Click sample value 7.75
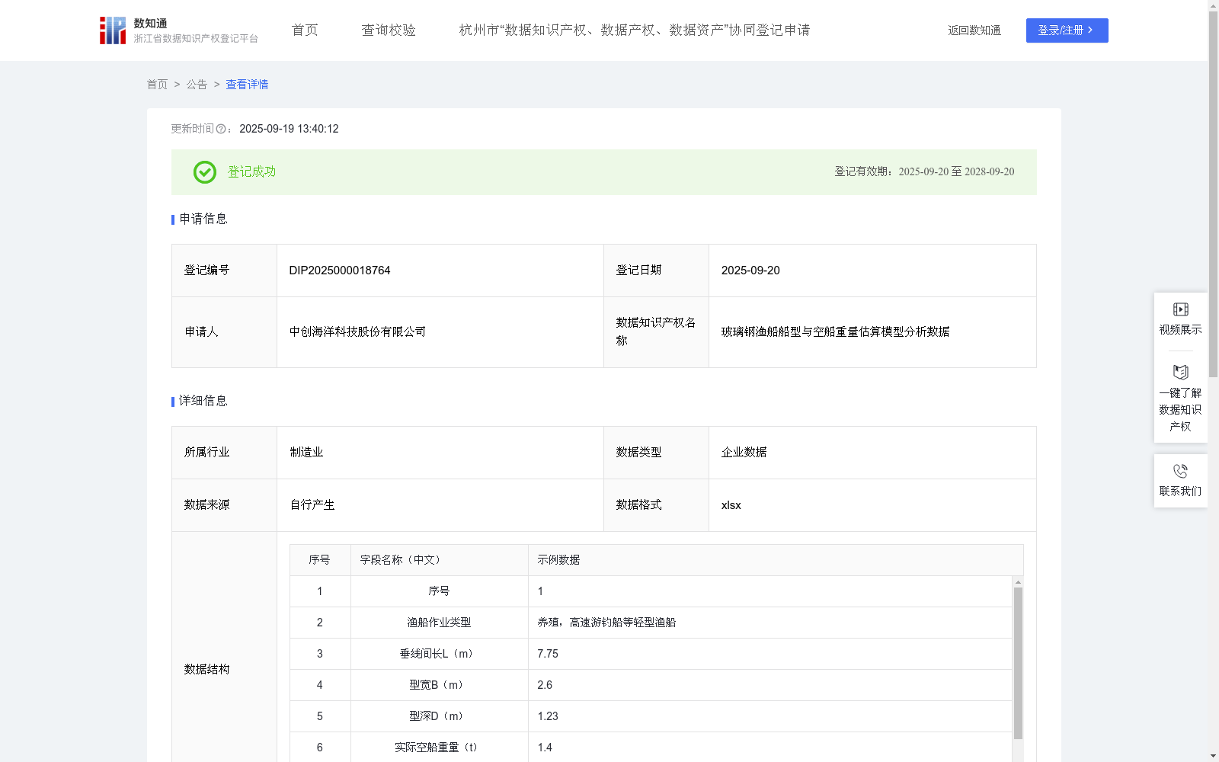 tap(548, 654)
